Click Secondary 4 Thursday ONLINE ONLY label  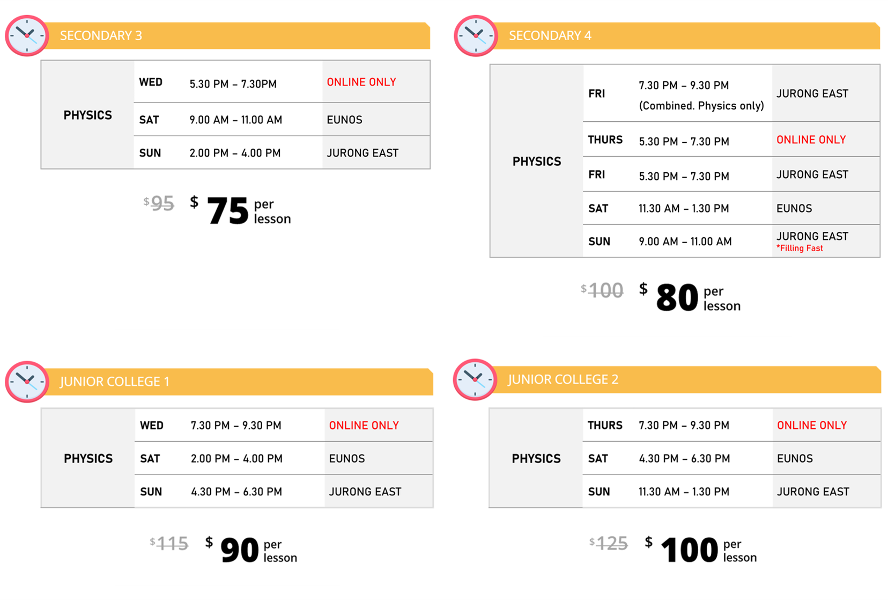[811, 140]
